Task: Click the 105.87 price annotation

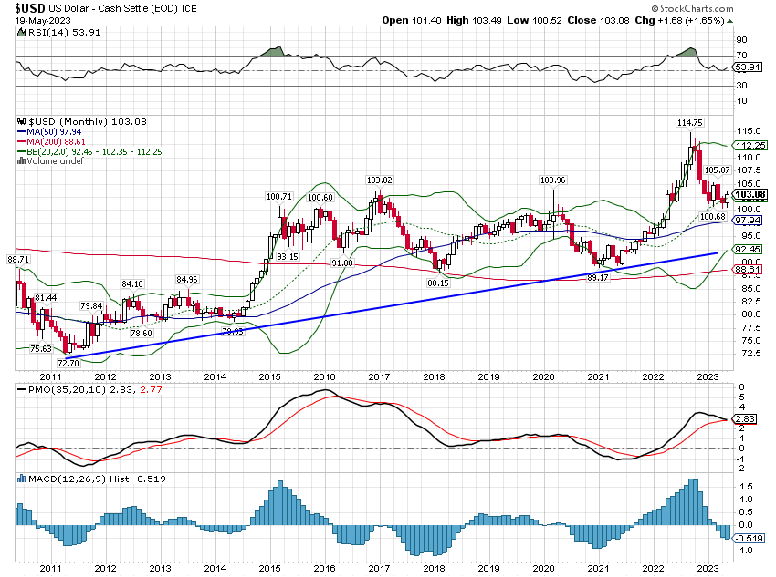Action: (x=717, y=170)
